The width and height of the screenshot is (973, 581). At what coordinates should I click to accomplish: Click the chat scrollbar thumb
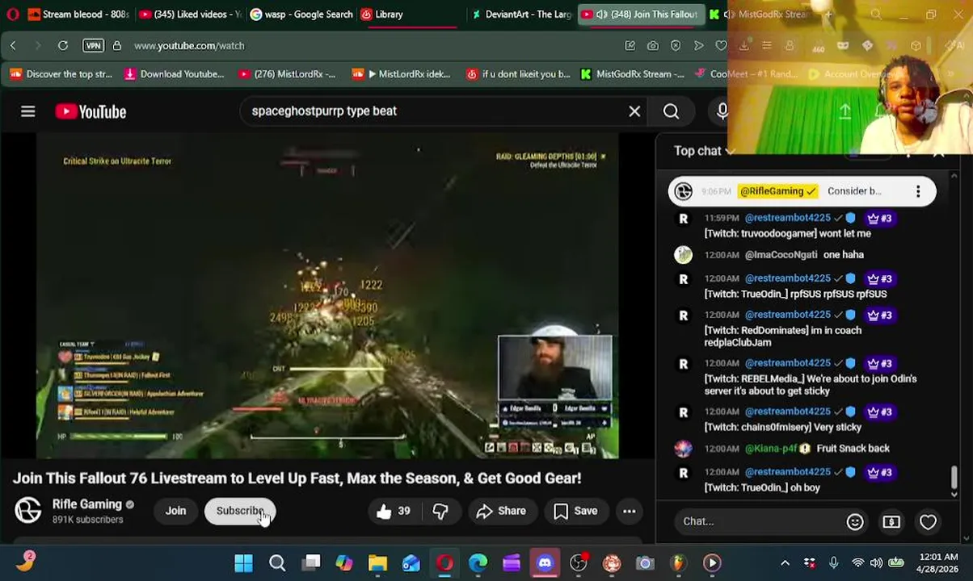pyautogui.click(x=954, y=478)
